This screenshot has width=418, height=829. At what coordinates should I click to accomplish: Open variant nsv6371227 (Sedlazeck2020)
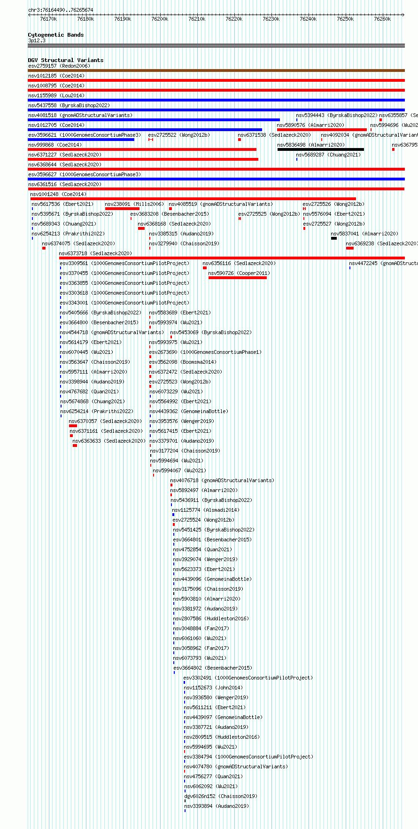click(65, 155)
